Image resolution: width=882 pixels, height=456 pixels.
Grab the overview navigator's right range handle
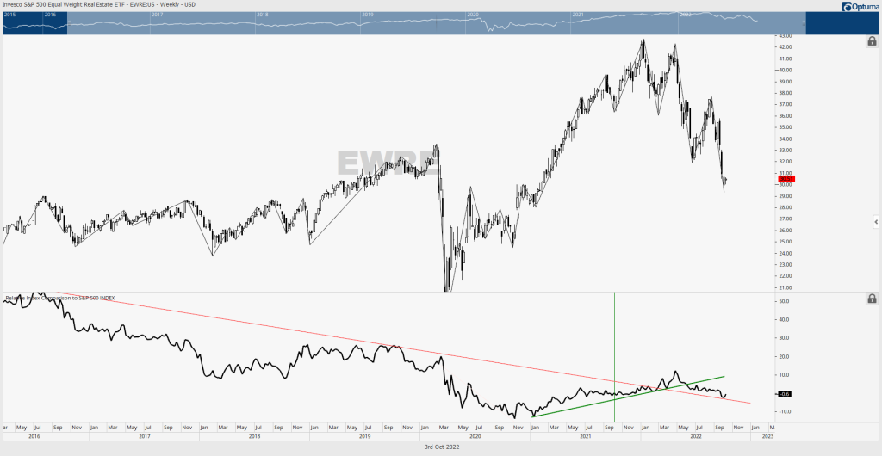click(x=804, y=22)
